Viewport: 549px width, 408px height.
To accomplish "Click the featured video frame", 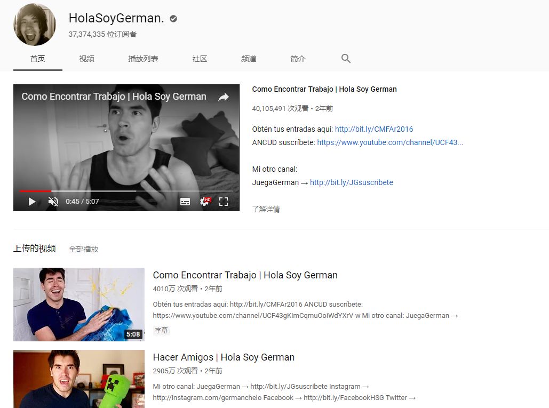I will pyautogui.click(x=126, y=148).
